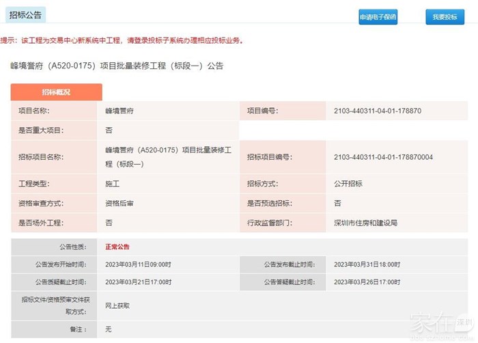
Task: Click the announcement title 峰境誉府 (A520-0175)
Action: pyautogui.click(x=117, y=66)
